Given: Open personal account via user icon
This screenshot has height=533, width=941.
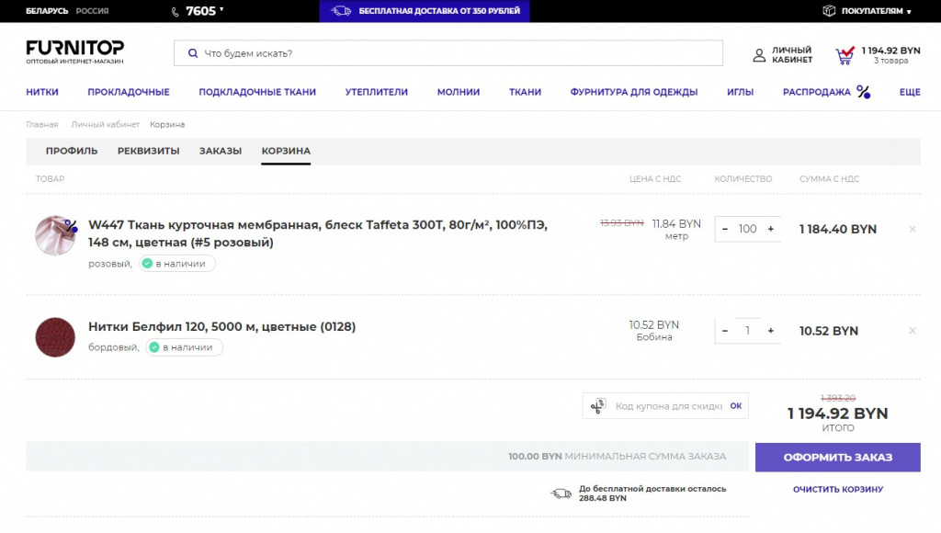Looking at the screenshot, I should (759, 55).
